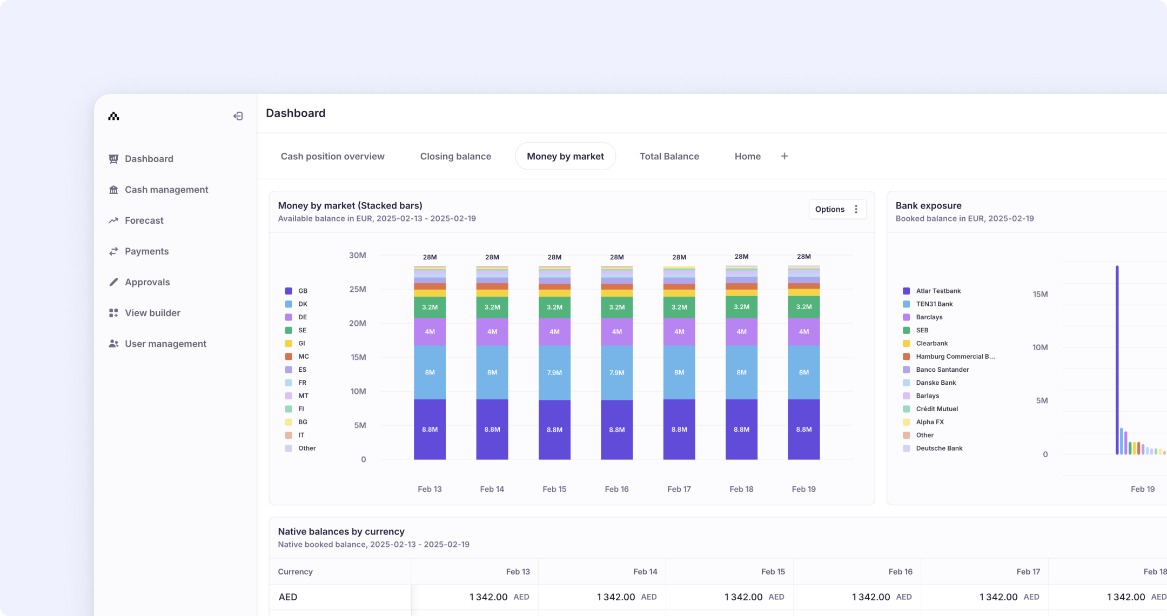1167x616 pixels.
Task: Switch to Cash position overview tab
Action: click(x=332, y=156)
